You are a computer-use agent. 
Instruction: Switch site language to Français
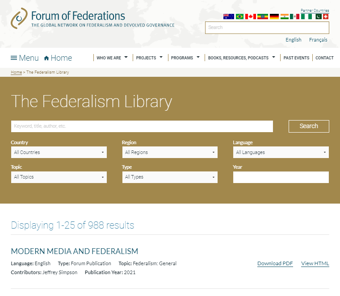(x=318, y=40)
